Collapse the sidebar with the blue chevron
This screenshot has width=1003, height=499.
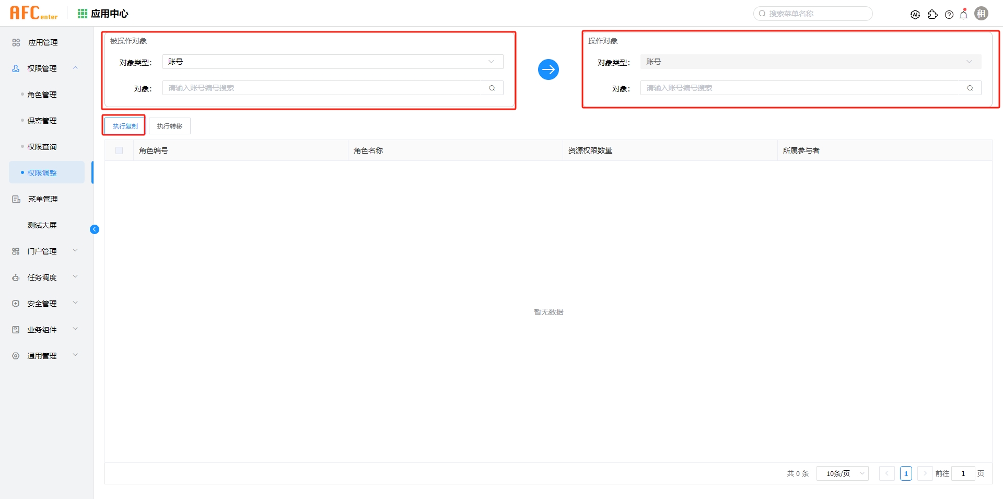(95, 229)
